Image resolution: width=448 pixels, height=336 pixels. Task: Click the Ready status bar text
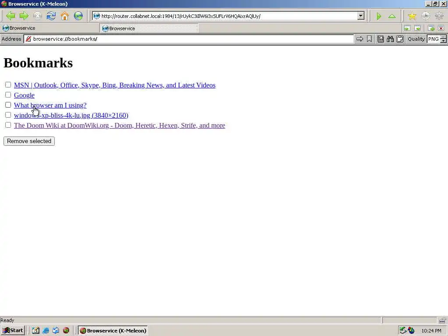pos(7,320)
